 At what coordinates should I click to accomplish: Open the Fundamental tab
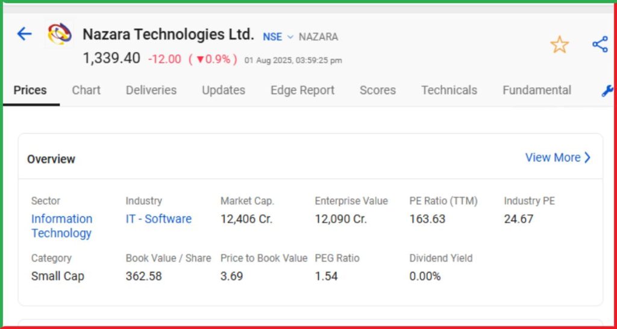coord(537,90)
